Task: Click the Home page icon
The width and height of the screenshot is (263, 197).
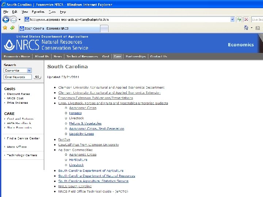Action: click(246, 28)
